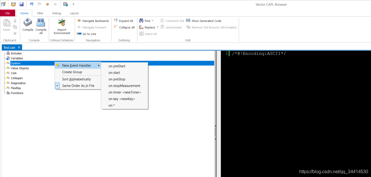Switch to the Debug ribbon tab
Viewport: 371px width, 177px height.
click(57, 13)
